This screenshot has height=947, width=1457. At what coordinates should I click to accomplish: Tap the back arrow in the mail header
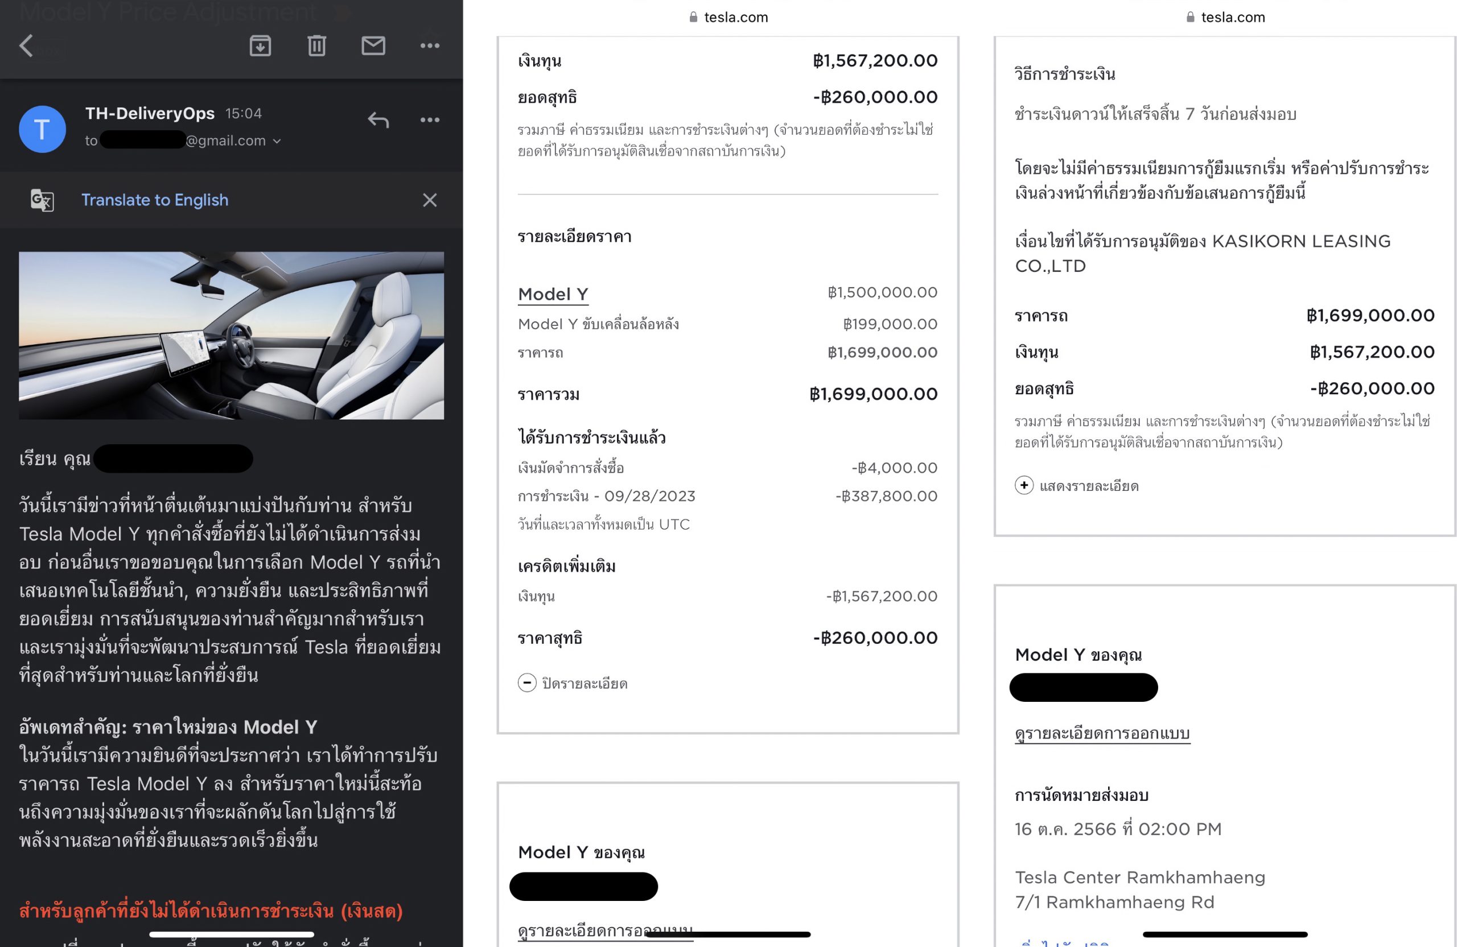[x=26, y=46]
